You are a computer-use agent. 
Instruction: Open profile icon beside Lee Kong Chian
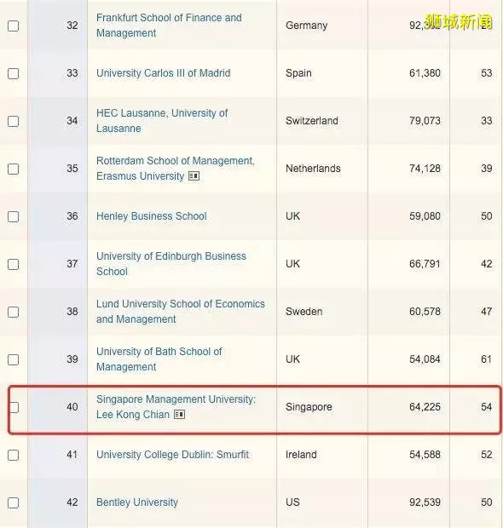coord(179,415)
